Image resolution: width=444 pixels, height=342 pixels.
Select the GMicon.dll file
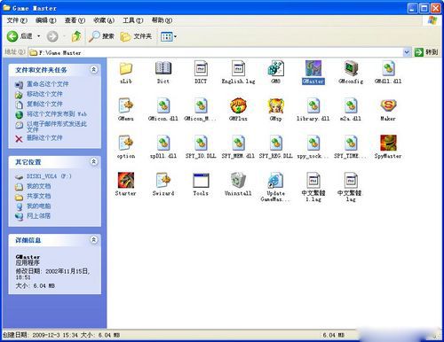click(x=163, y=105)
